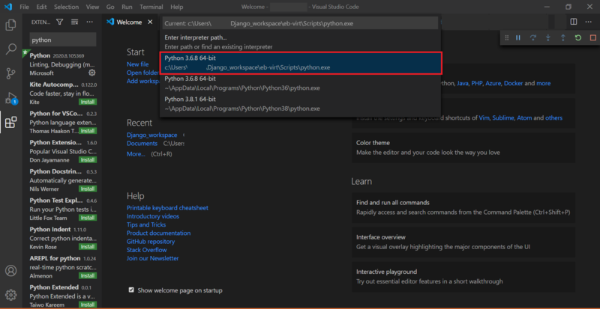Install Python for VSCode by Thomas Haakon
The width and height of the screenshot is (600, 309).
click(88, 131)
